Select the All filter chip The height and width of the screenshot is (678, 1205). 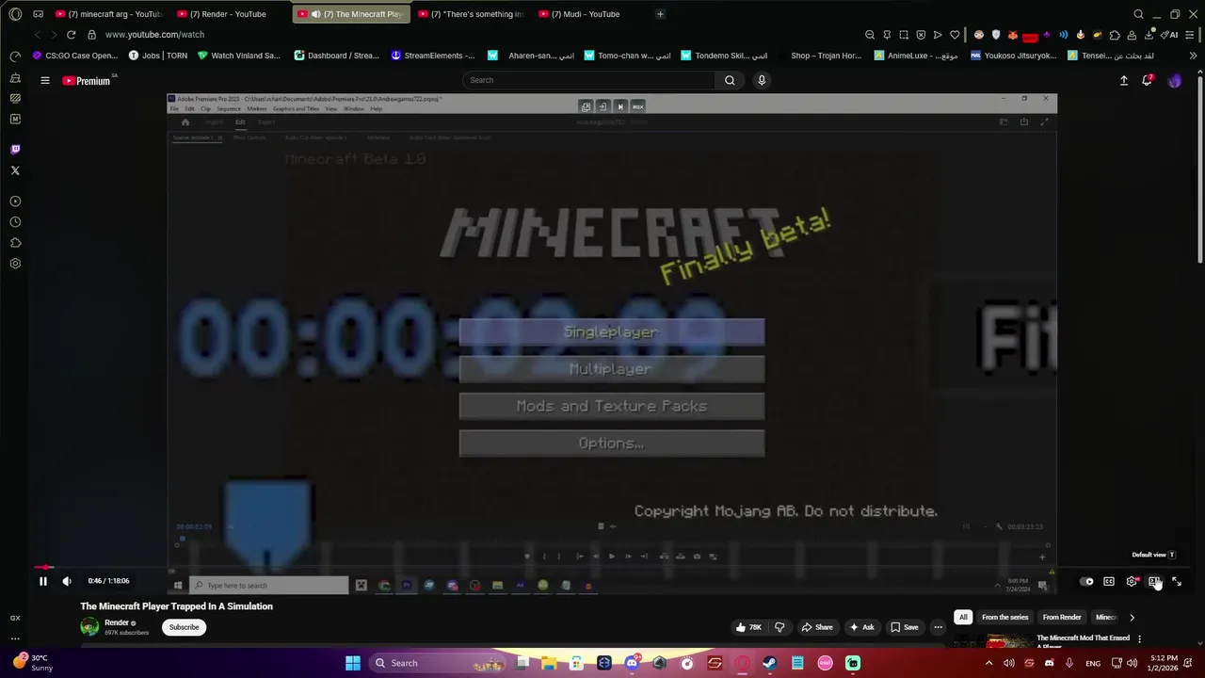pyautogui.click(x=963, y=617)
